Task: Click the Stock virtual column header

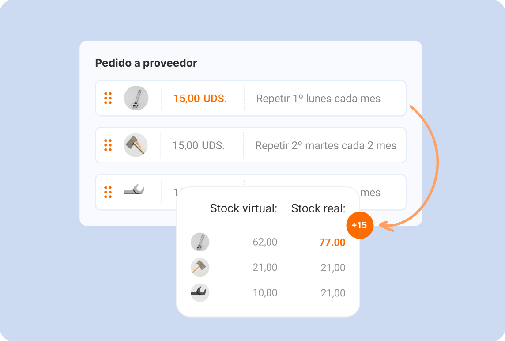Action: coord(244,208)
